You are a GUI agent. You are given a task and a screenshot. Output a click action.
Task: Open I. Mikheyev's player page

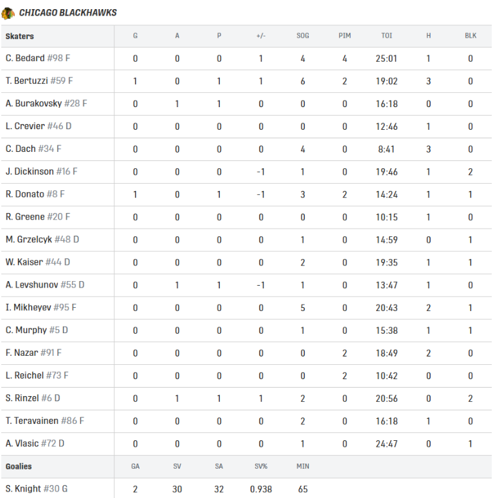tap(29, 308)
